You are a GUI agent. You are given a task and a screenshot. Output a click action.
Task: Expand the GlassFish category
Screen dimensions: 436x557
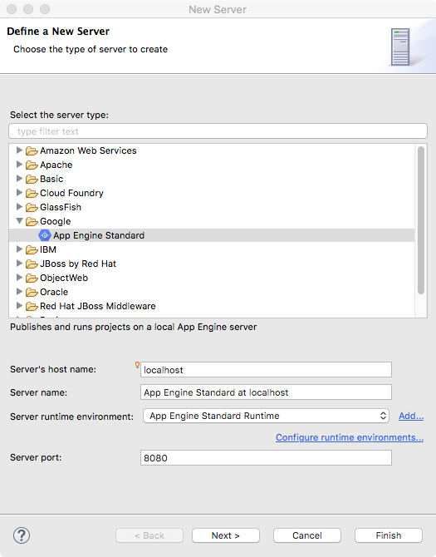point(19,207)
